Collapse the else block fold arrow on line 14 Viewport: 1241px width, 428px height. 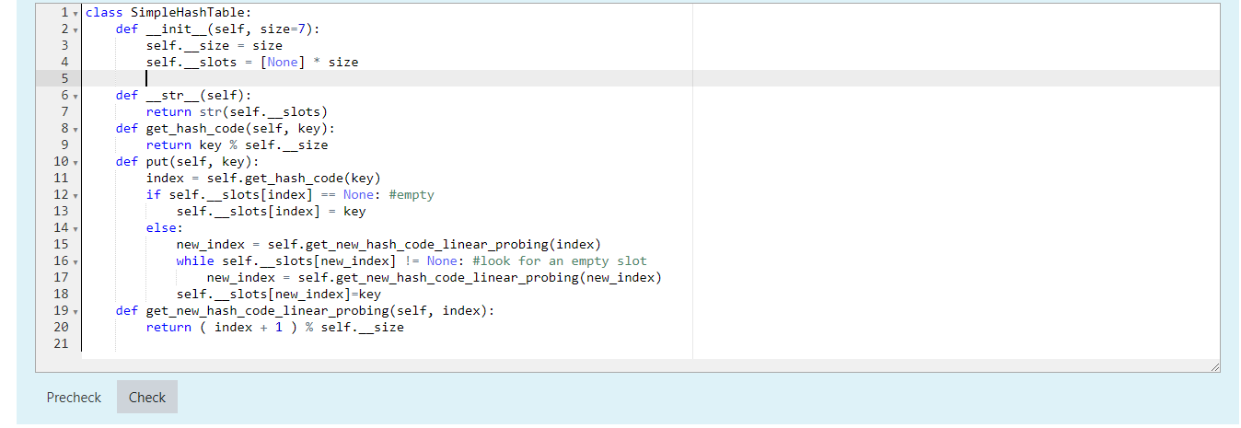click(x=75, y=228)
